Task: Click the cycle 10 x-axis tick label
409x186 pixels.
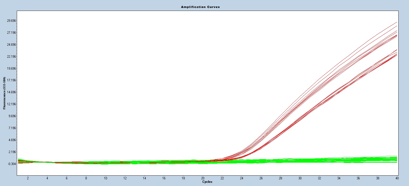Action: [x=105, y=178]
